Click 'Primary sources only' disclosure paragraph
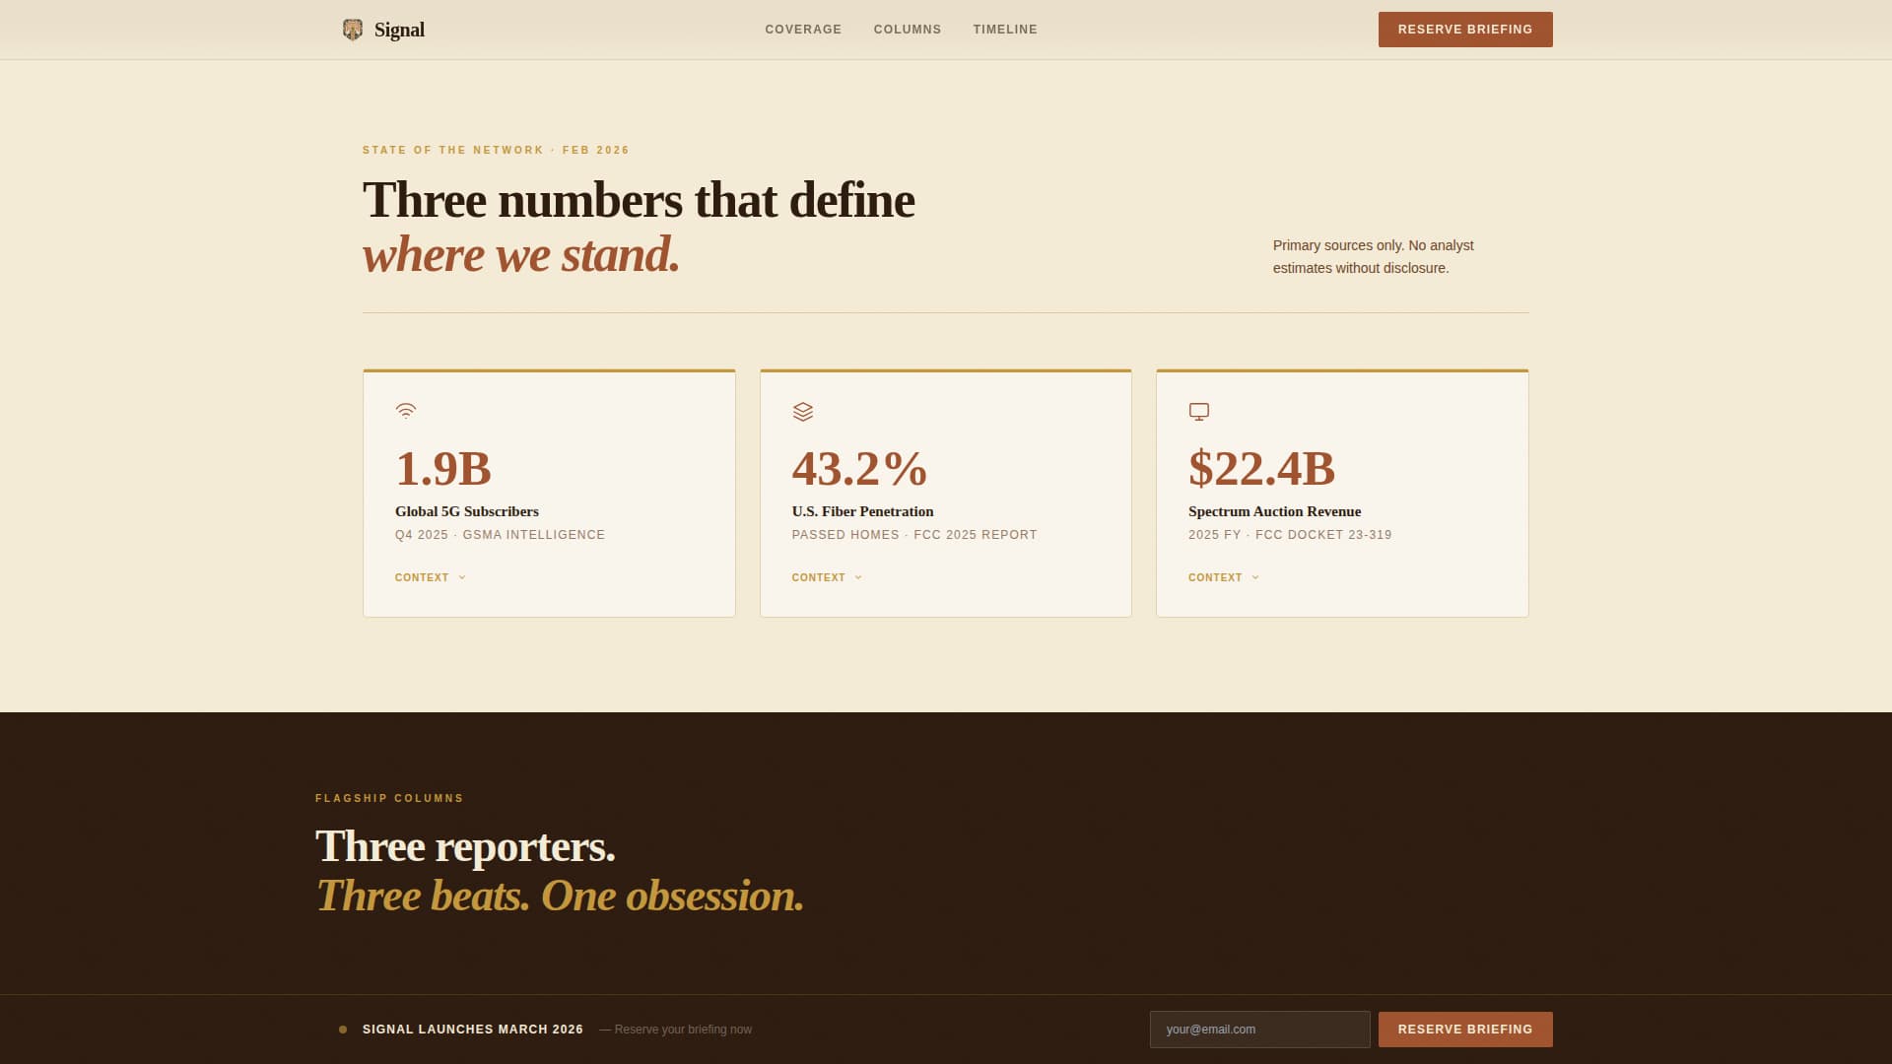The width and height of the screenshot is (1892, 1064). click(x=1374, y=256)
